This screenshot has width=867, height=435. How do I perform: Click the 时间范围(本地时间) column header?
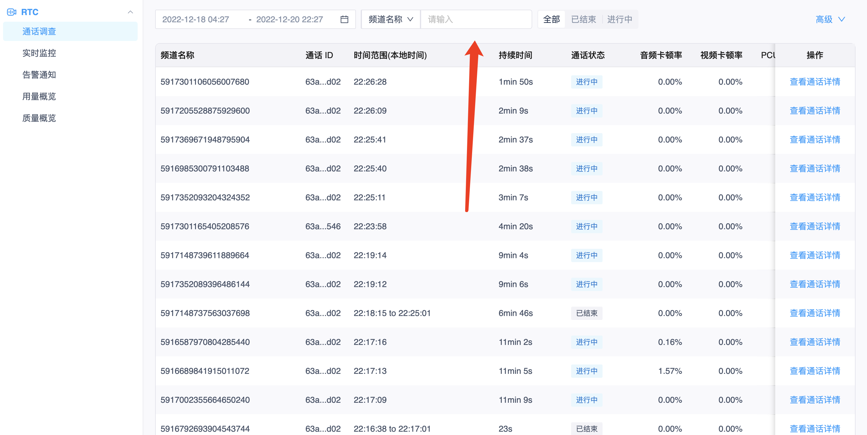pyautogui.click(x=390, y=55)
